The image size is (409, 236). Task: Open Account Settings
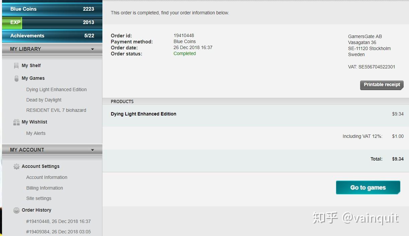(x=40, y=166)
